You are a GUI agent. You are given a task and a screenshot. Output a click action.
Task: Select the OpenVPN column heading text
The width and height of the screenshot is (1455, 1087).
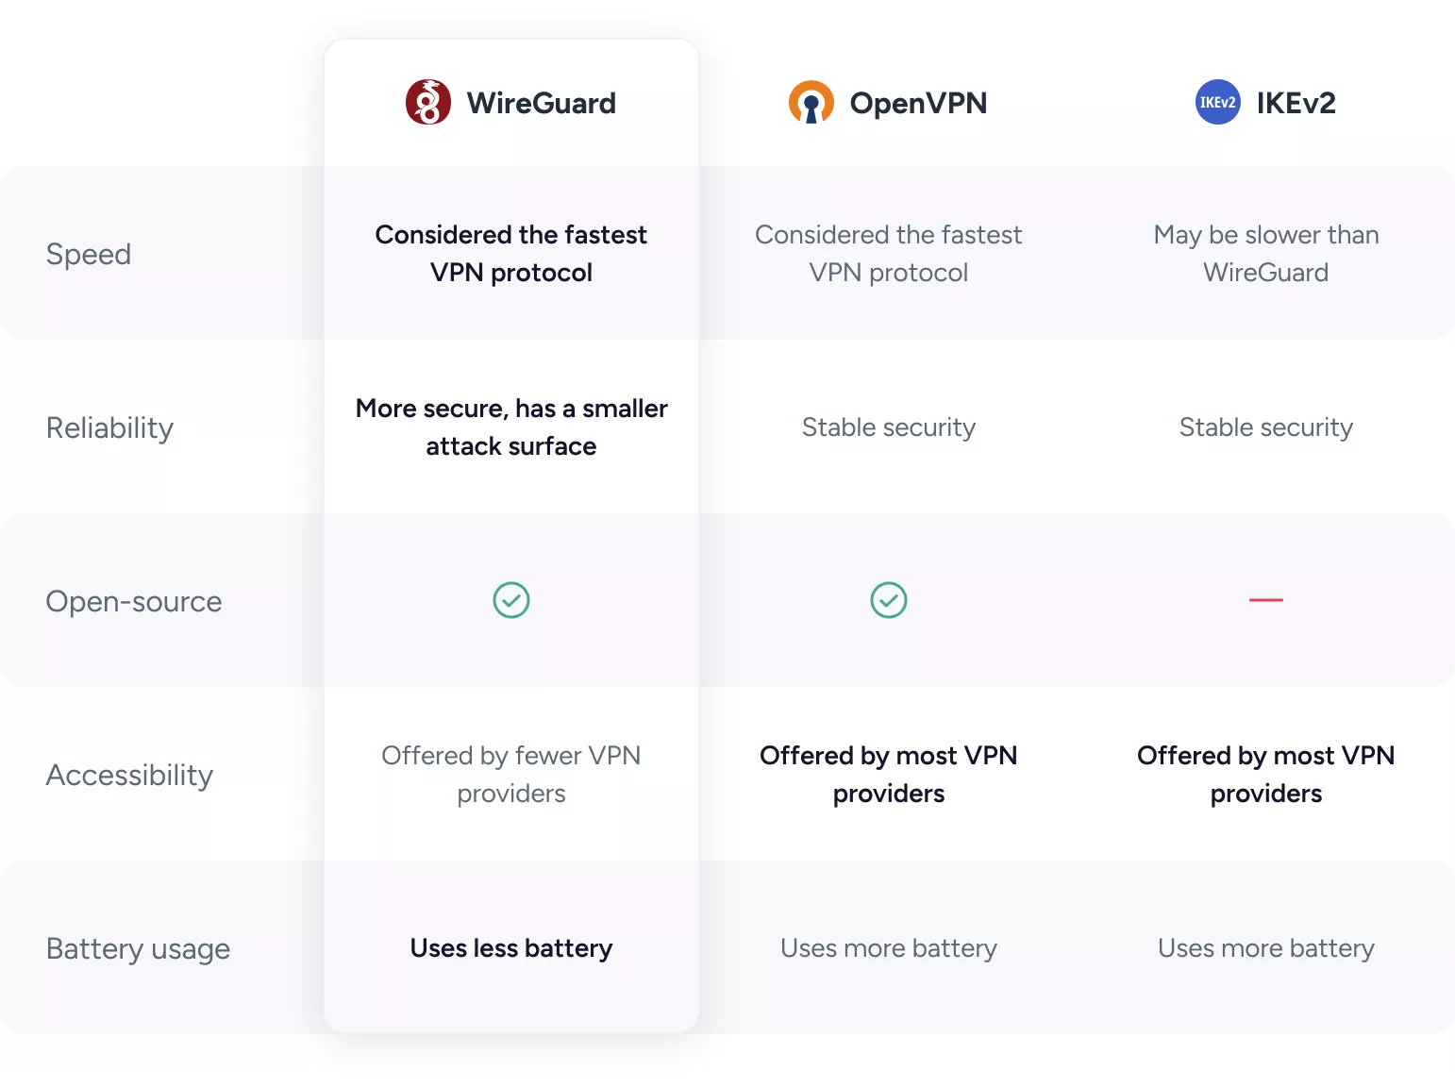coord(918,103)
